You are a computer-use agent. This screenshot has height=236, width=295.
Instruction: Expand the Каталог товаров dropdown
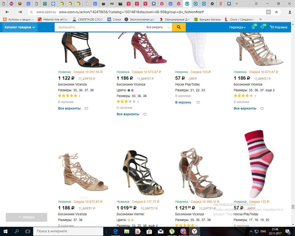[x=20, y=27]
